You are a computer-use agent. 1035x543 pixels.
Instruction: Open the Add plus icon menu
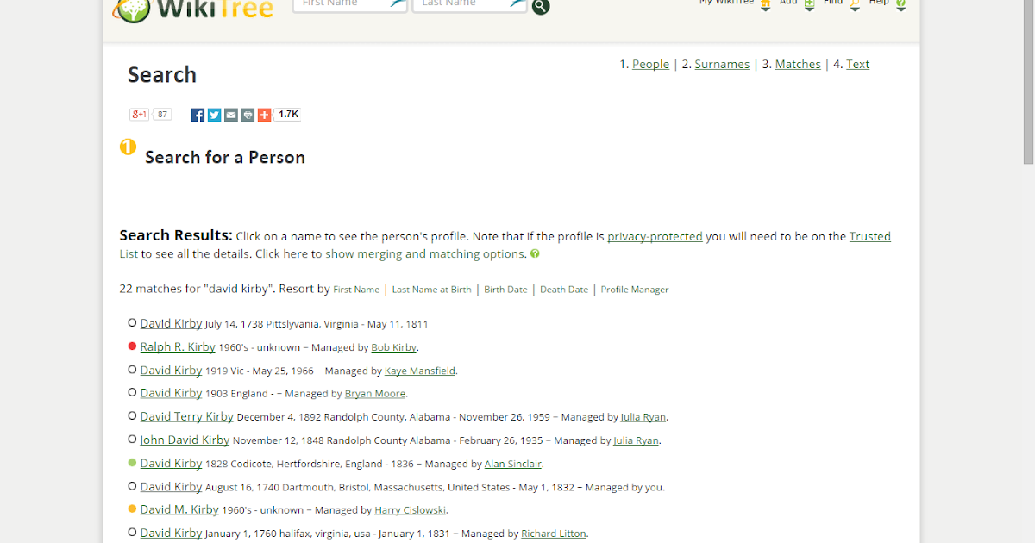[x=809, y=4]
